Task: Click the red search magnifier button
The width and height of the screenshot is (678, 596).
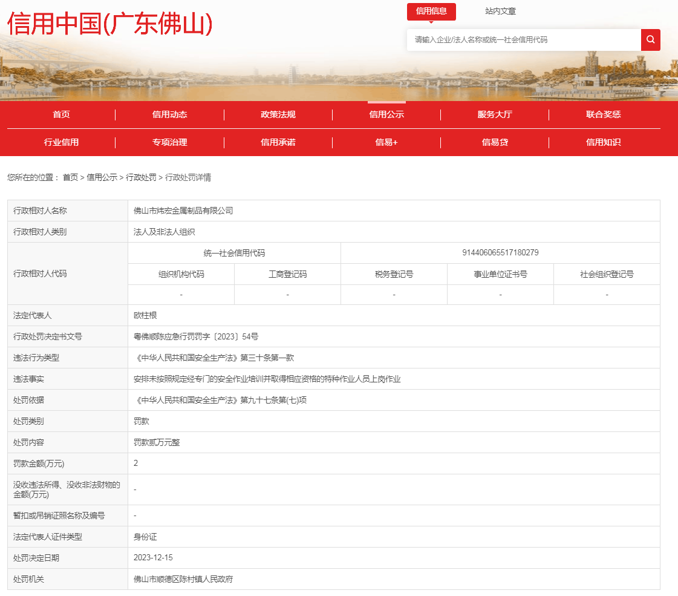Action: pos(650,40)
